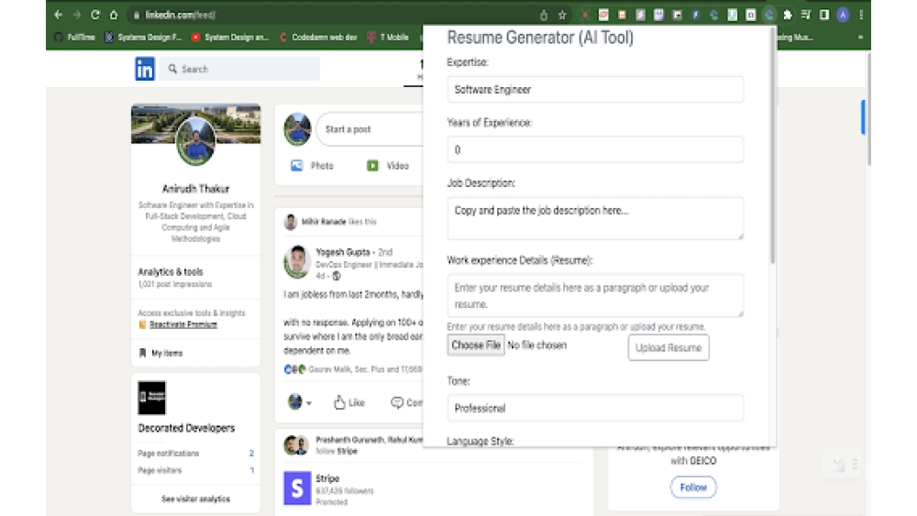
Task: Like Yogesh Gupta's post
Action: (x=349, y=402)
